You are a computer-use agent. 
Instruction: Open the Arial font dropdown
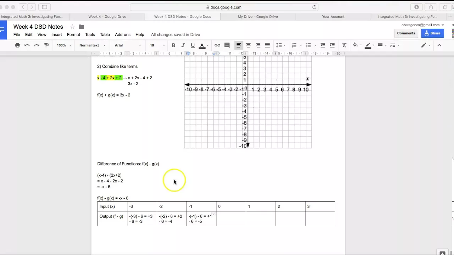coord(128,45)
